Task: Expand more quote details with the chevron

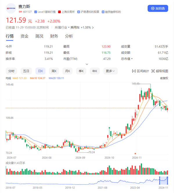Action: coord(87,64)
